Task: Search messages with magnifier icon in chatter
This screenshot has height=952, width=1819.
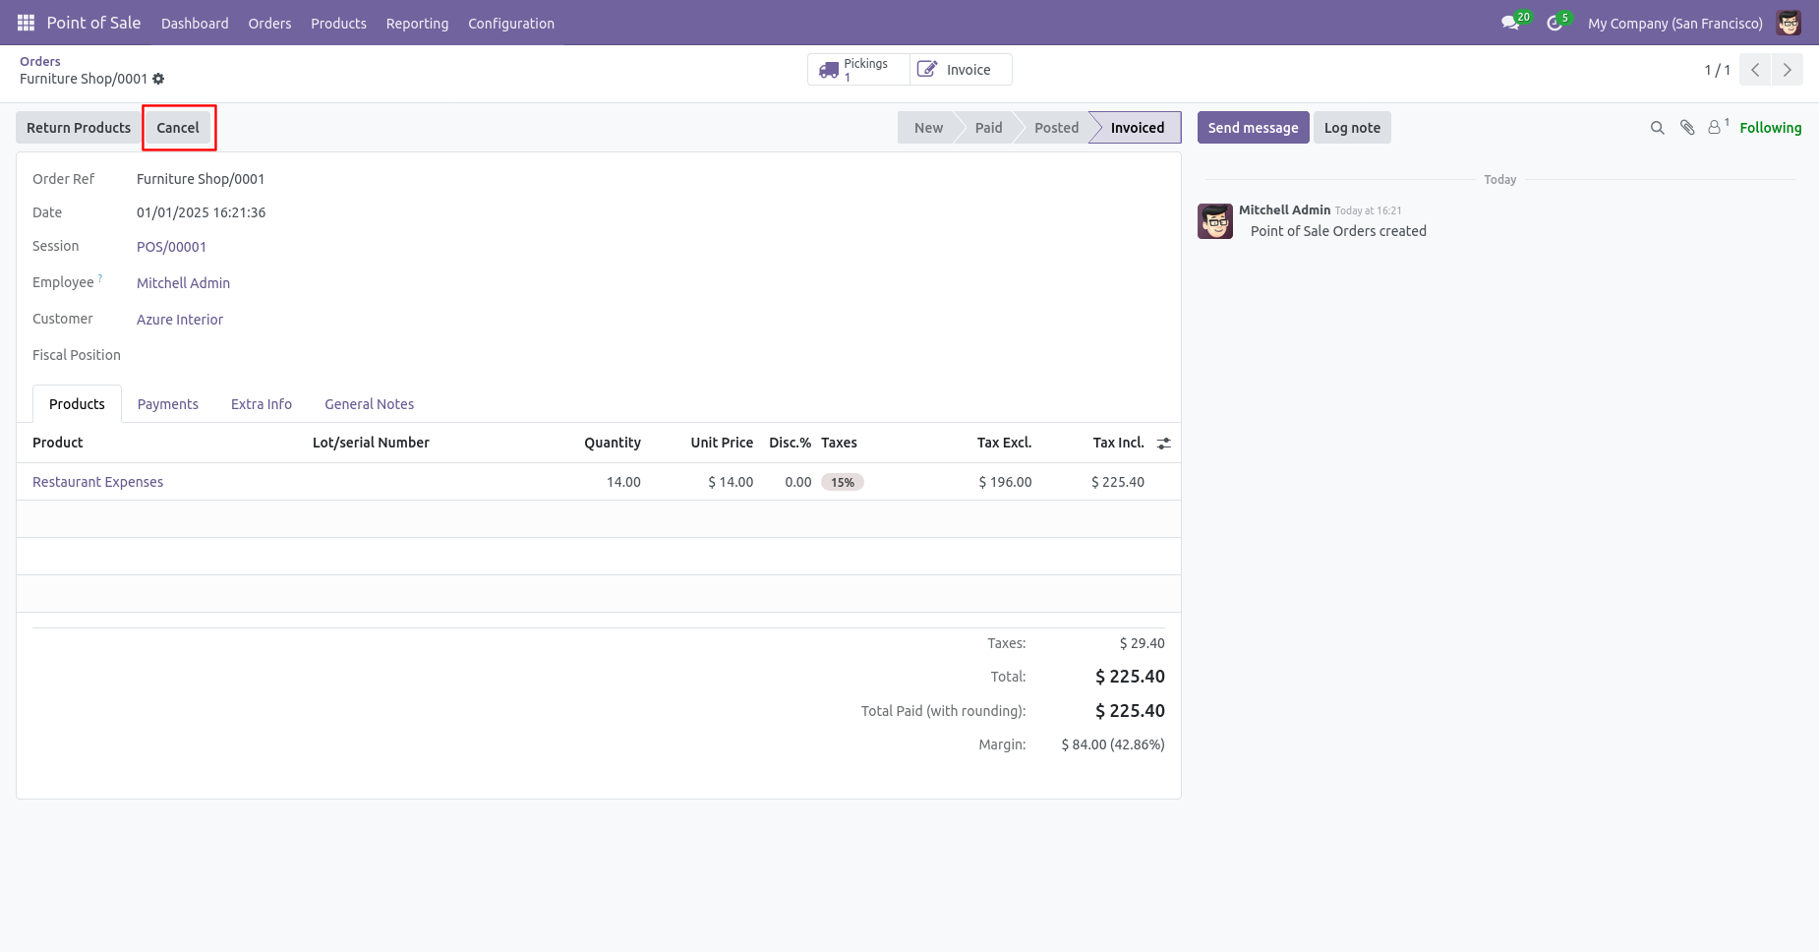Action: [x=1657, y=128]
